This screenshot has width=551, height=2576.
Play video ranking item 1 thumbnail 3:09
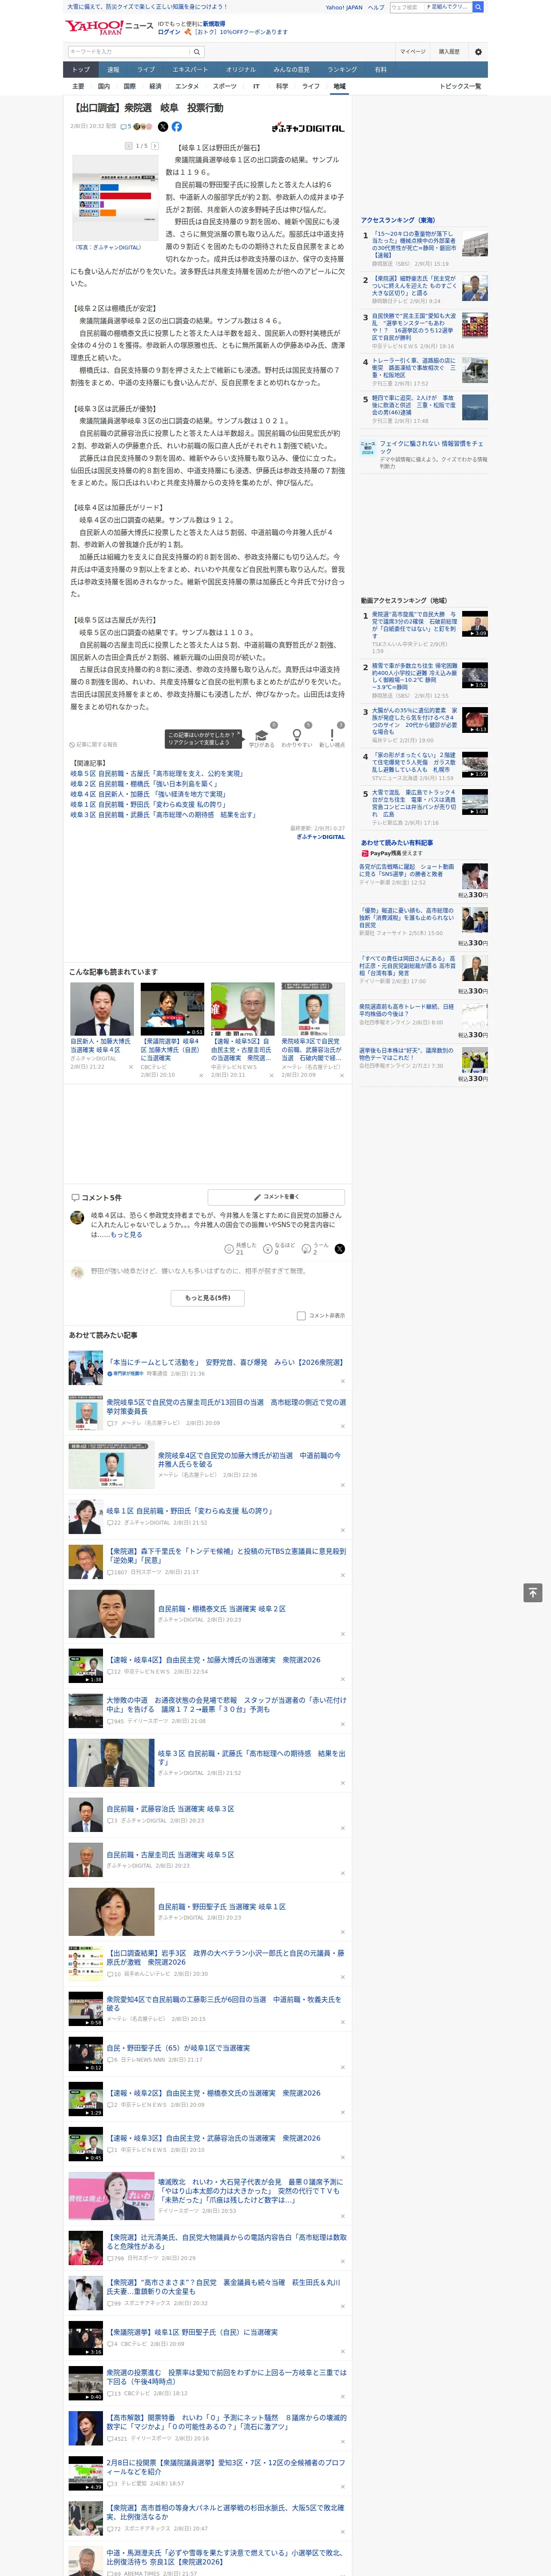coord(475,624)
